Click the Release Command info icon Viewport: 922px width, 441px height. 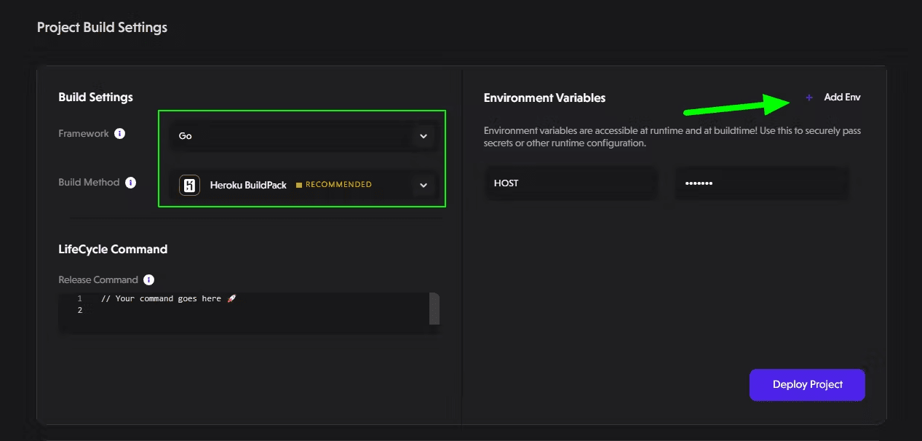pyautogui.click(x=148, y=279)
